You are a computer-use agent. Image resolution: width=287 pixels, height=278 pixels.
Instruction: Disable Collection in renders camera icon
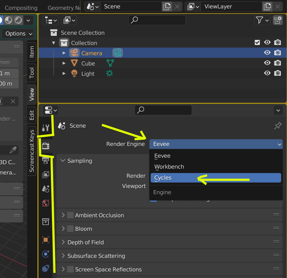click(277, 42)
